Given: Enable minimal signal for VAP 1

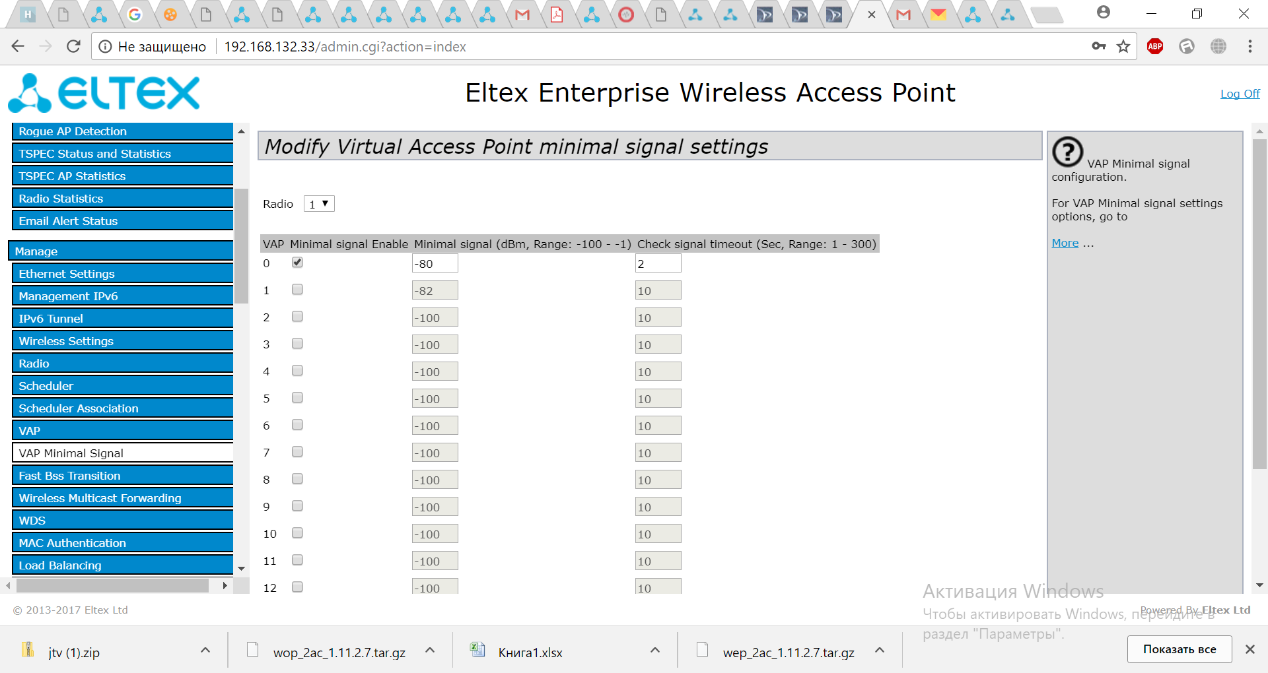Looking at the screenshot, I should click(x=297, y=290).
